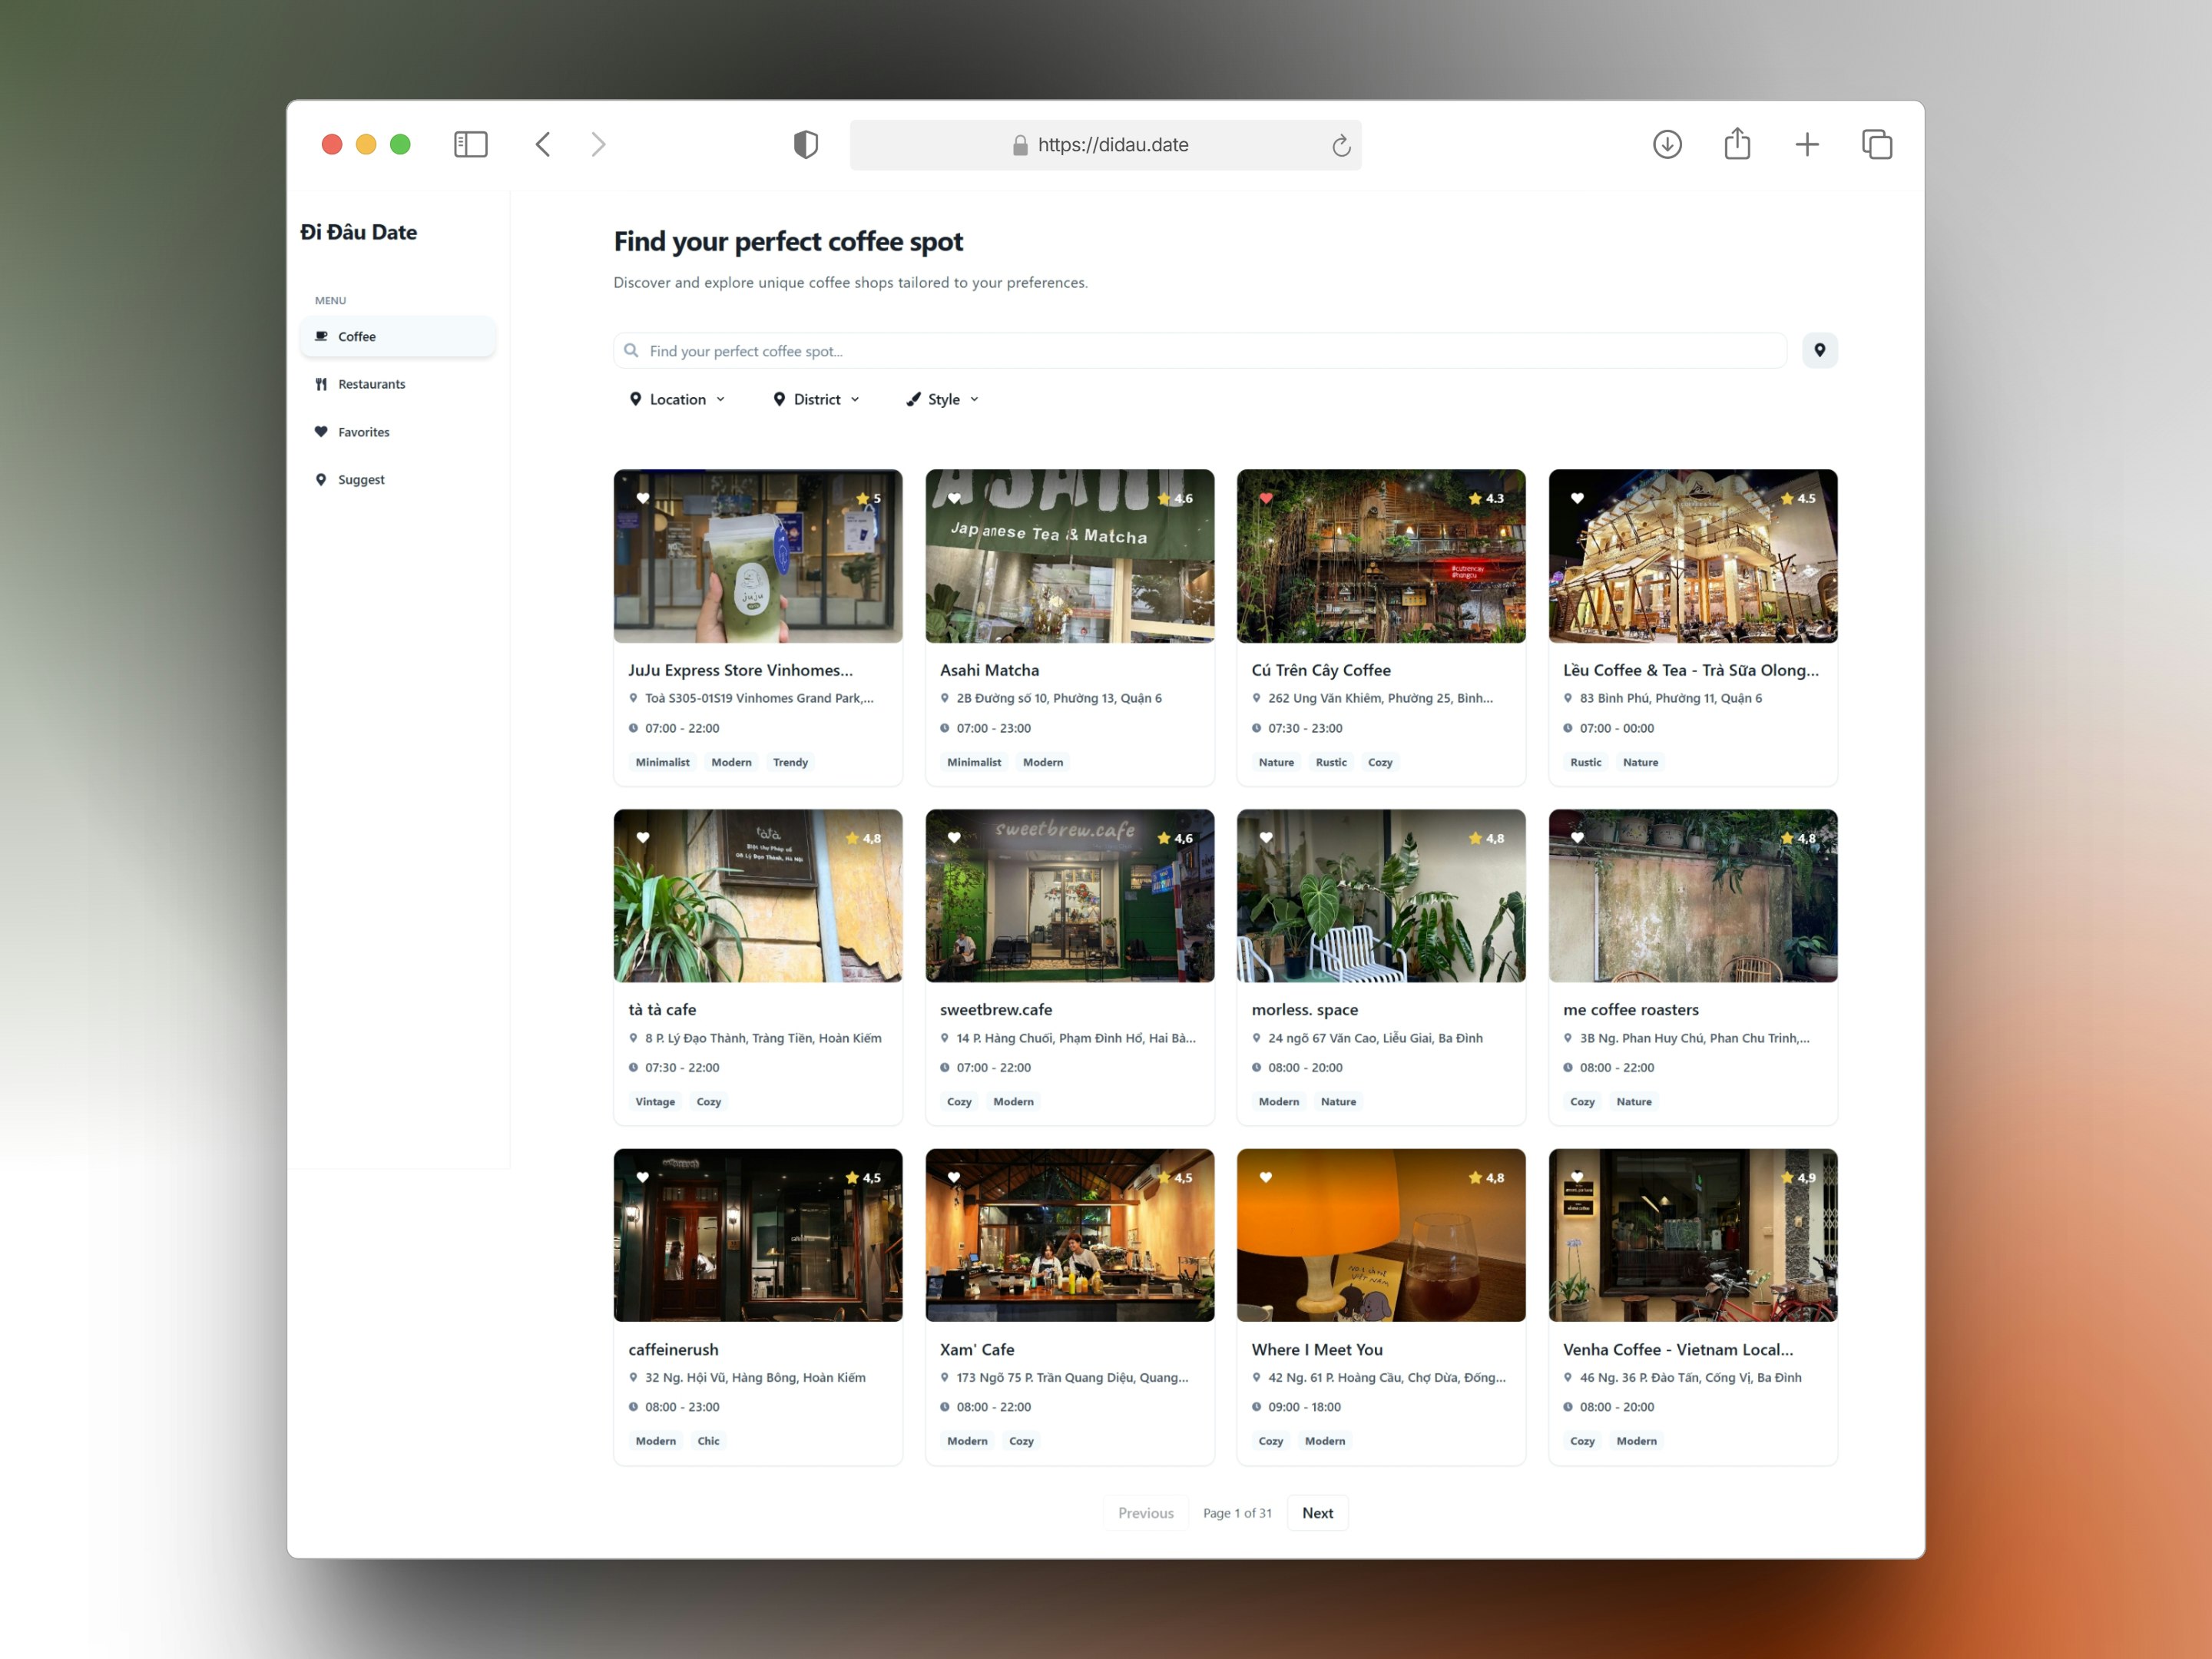Image resolution: width=2212 pixels, height=1659 pixels.
Task: Click the pin icon beside Suggest
Action: (x=321, y=479)
